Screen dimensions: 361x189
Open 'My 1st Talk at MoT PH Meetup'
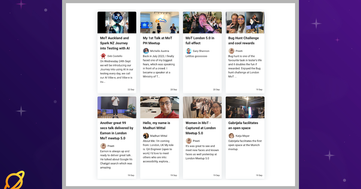tap(157, 40)
